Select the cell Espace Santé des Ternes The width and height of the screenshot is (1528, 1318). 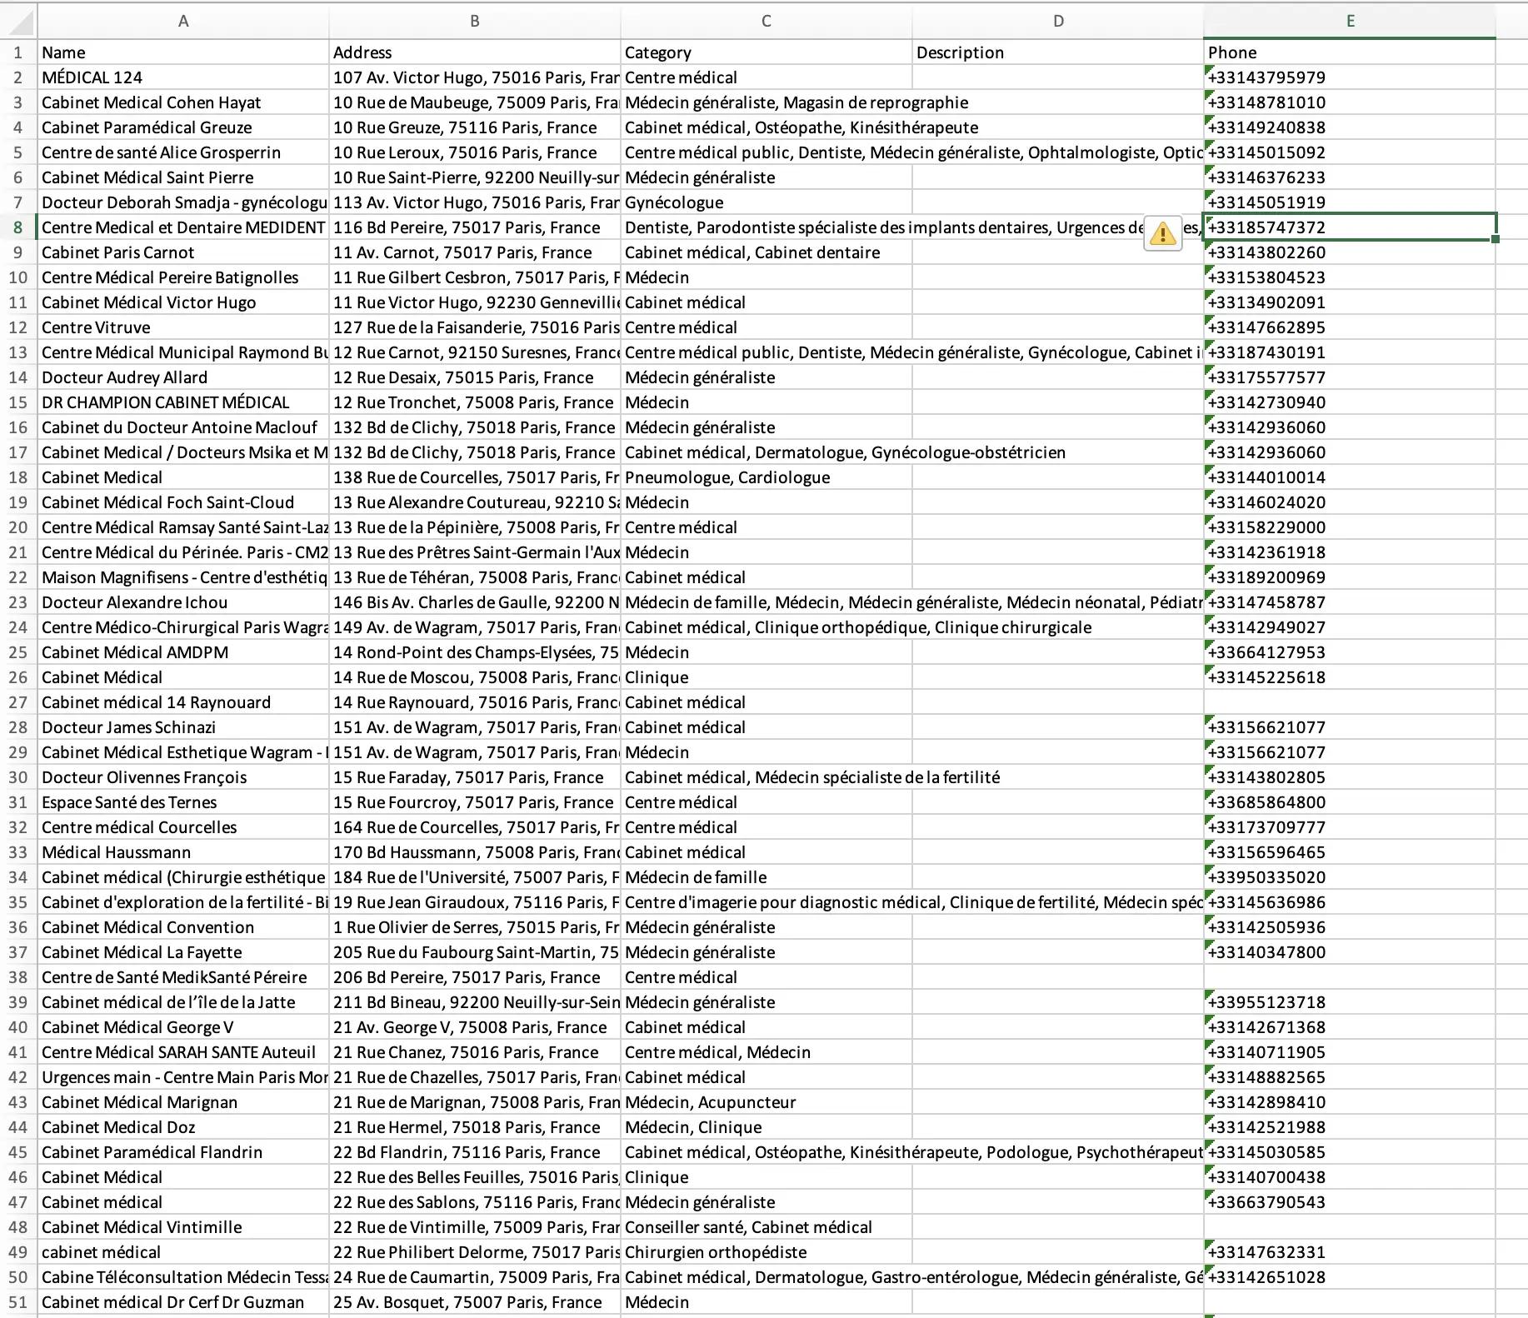point(183,802)
